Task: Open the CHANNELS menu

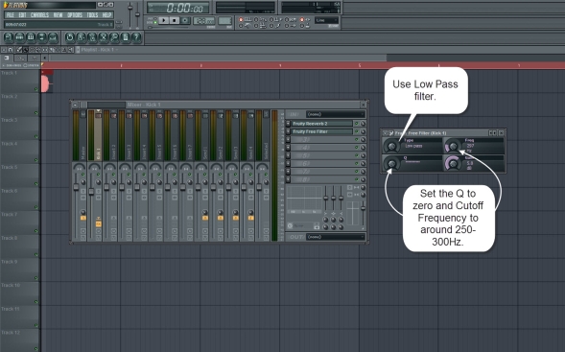Action: (39, 14)
